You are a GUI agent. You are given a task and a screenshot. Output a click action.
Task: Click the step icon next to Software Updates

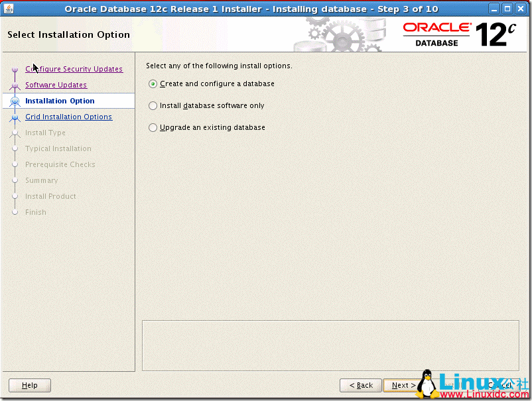point(15,85)
